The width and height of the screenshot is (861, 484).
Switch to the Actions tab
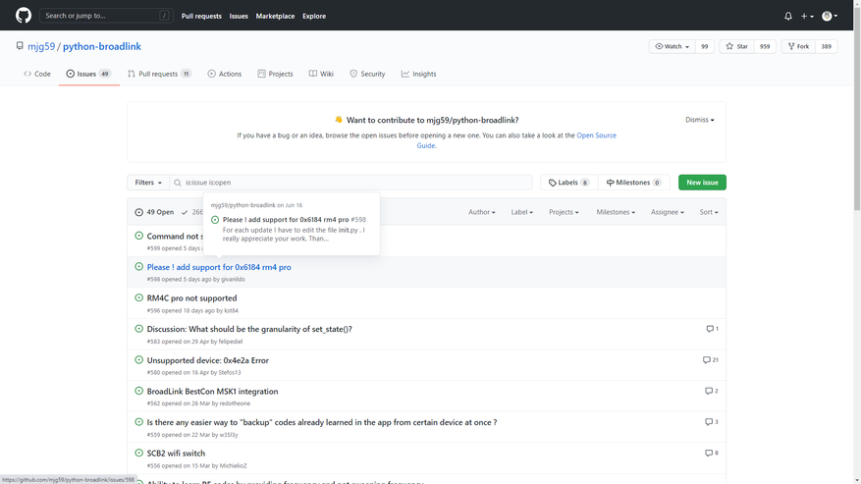tap(224, 74)
